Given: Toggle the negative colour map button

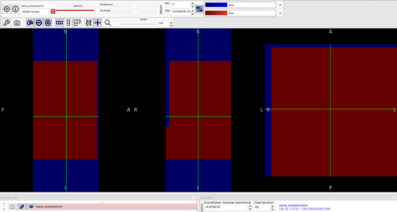Looking at the screenshot, I should point(199,9).
